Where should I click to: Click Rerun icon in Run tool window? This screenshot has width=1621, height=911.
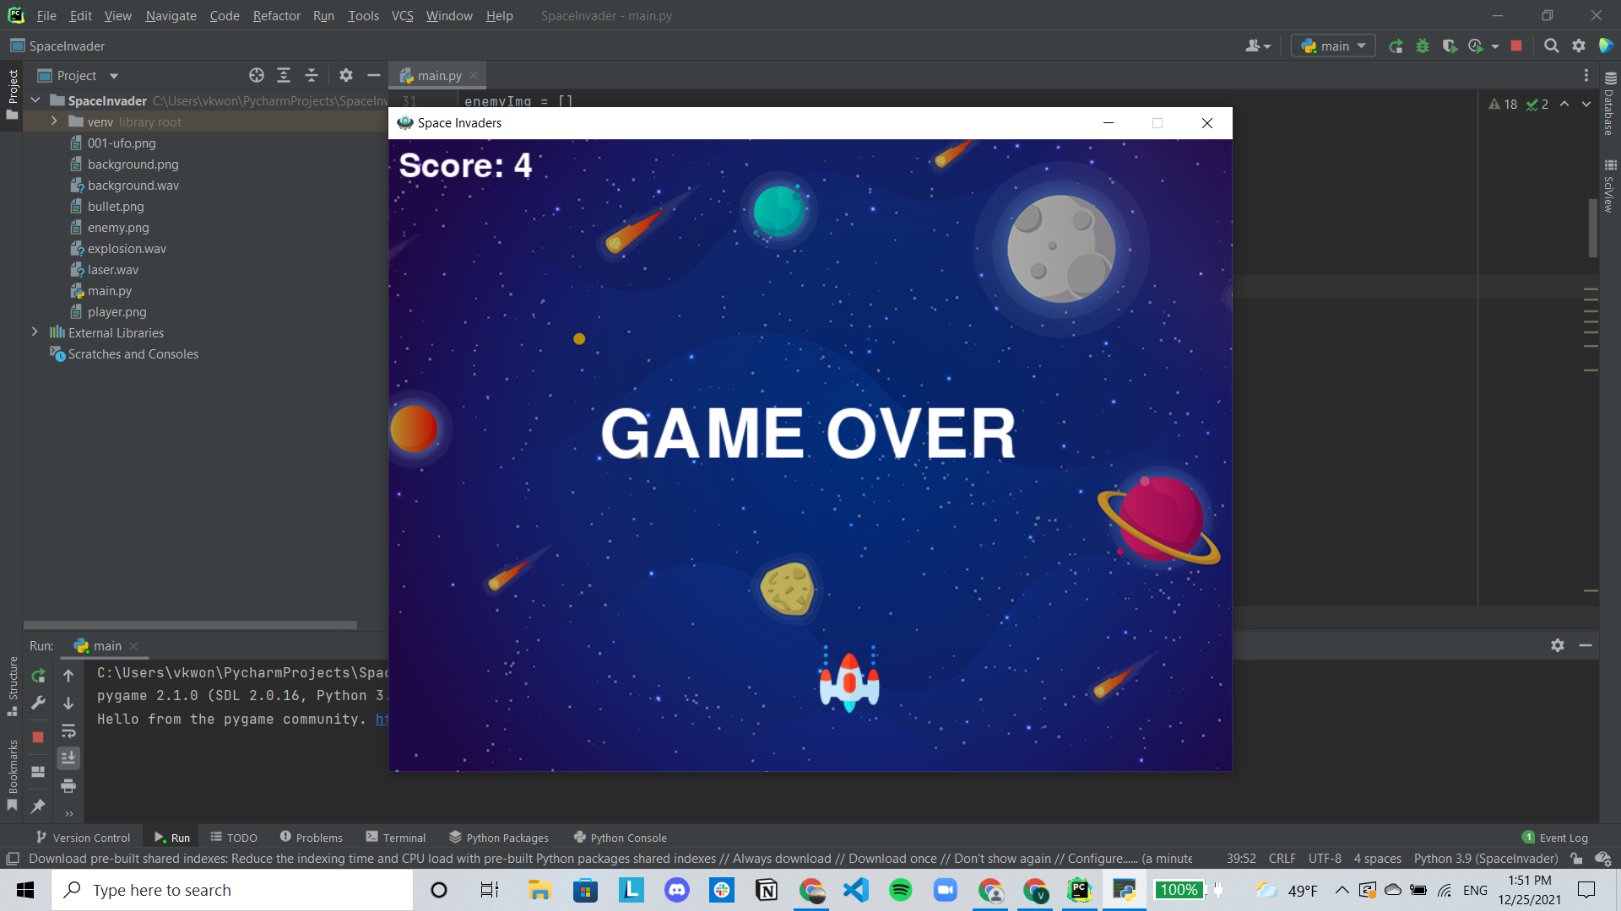click(38, 676)
